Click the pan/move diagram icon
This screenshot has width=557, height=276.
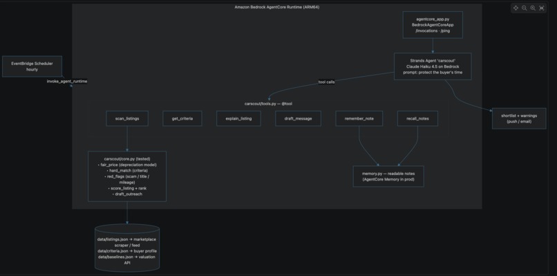click(516, 8)
